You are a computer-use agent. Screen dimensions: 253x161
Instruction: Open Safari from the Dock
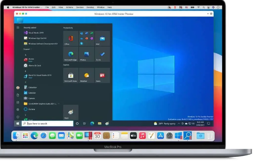[44, 135]
